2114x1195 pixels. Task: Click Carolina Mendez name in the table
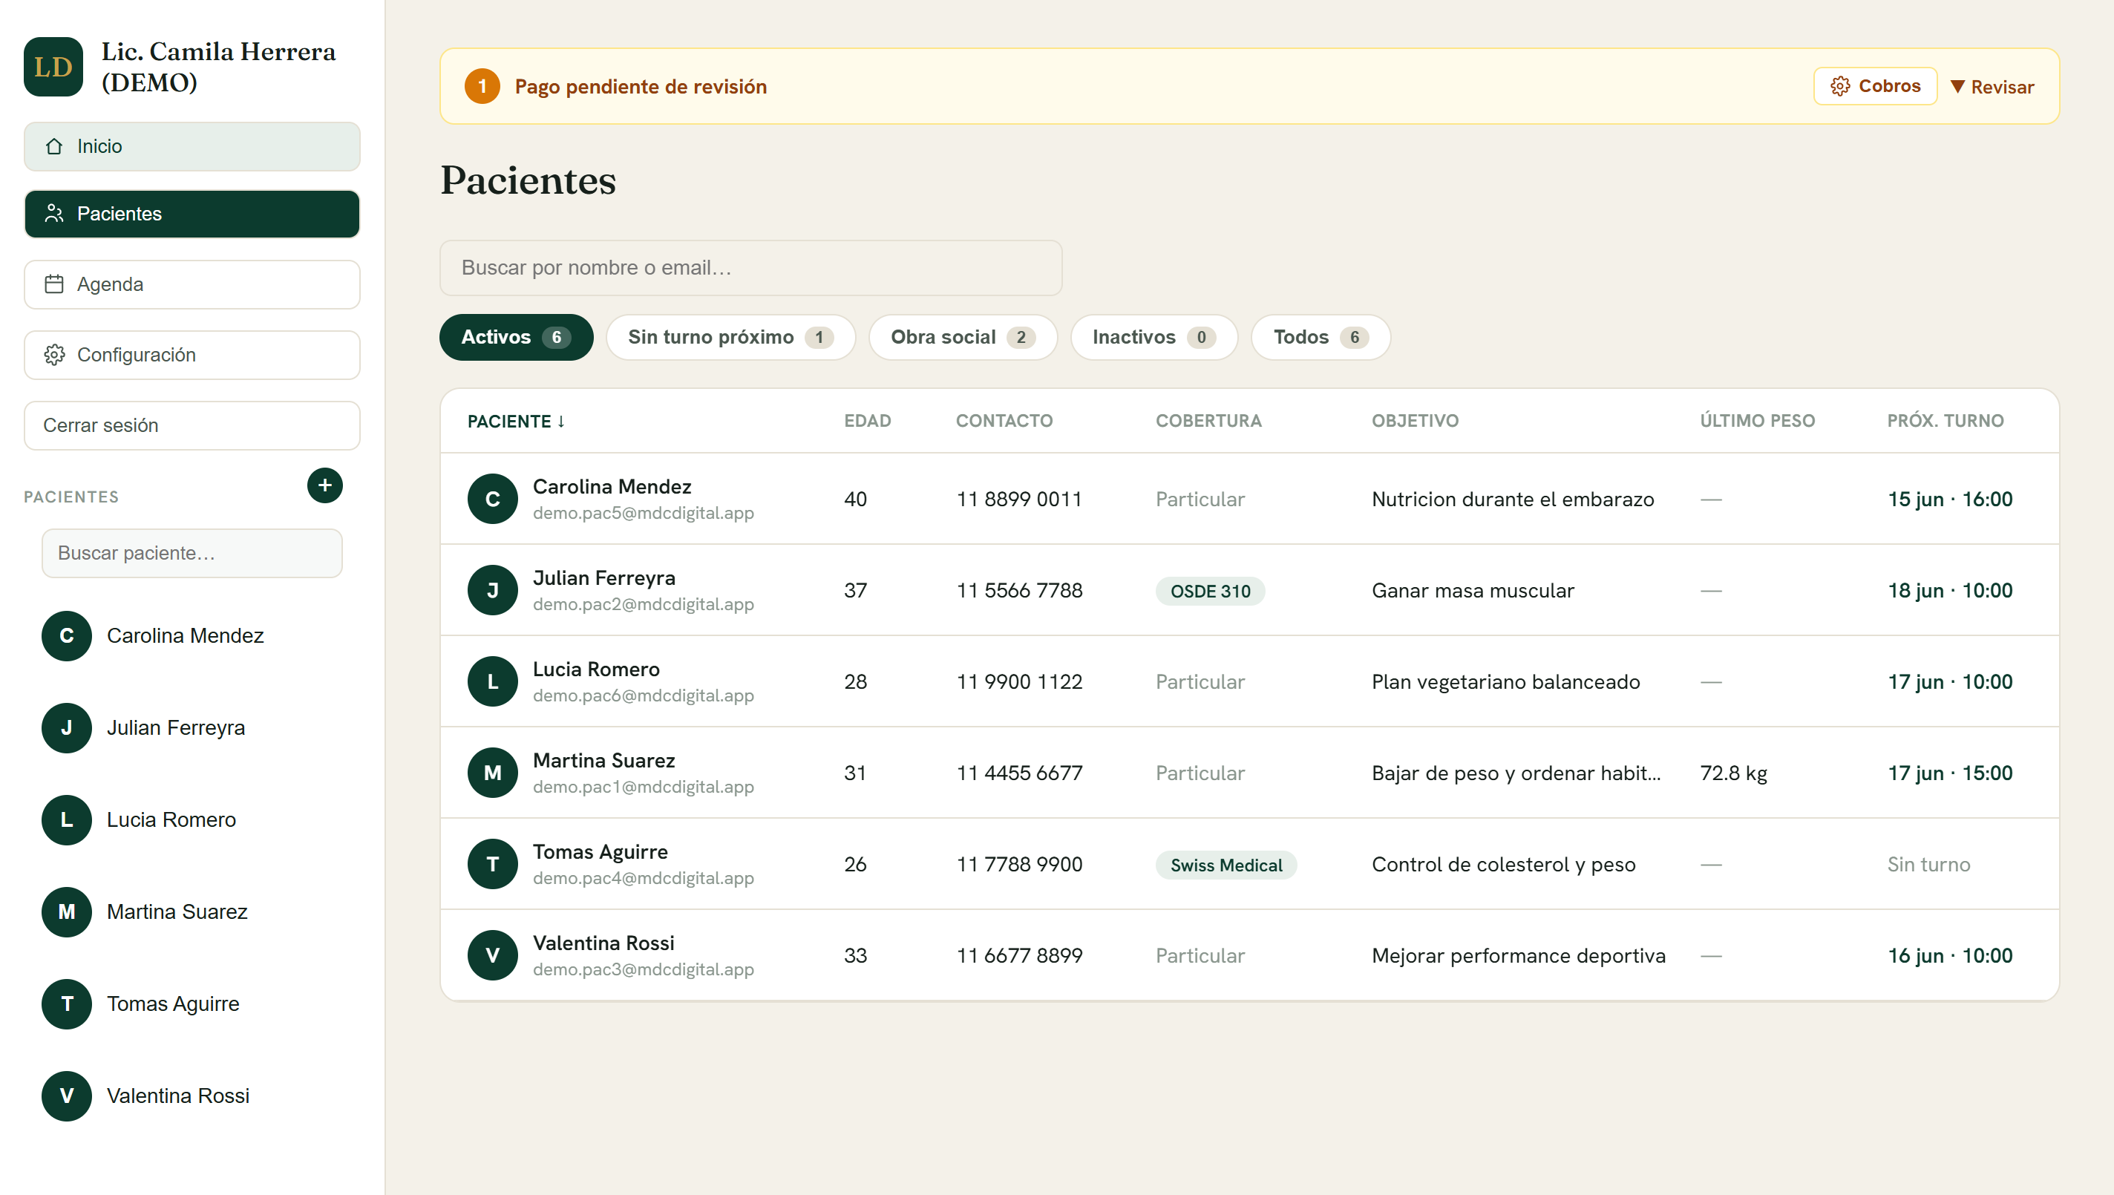[x=612, y=486]
